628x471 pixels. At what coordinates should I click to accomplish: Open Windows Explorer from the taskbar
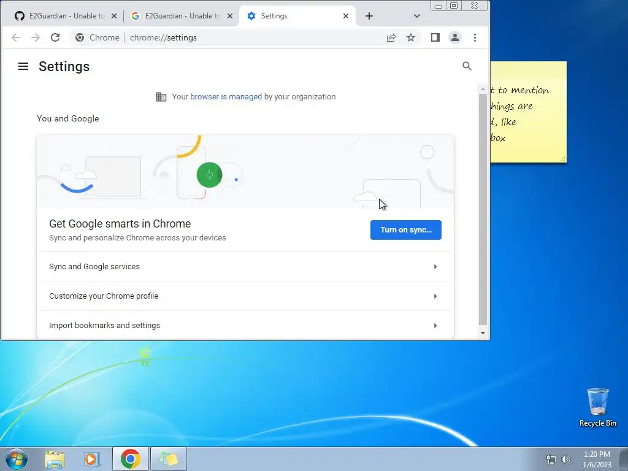tap(55, 459)
